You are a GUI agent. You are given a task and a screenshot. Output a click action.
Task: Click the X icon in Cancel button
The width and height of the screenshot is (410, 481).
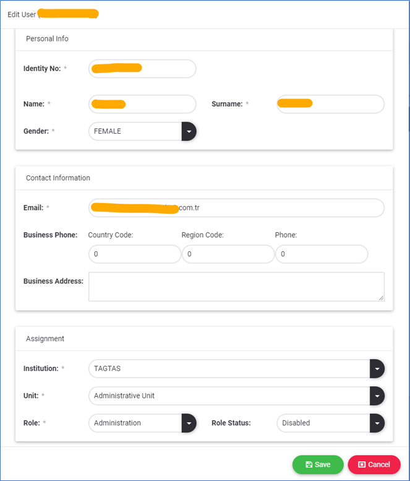[x=362, y=464]
